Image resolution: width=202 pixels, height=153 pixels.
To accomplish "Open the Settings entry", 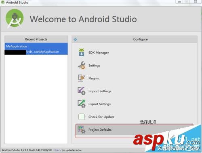I will (94, 66).
